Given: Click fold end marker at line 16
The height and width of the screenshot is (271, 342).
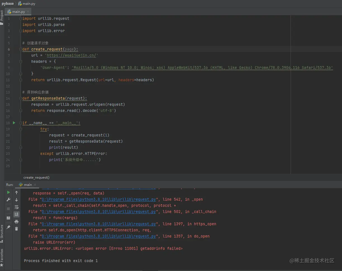Looking at the screenshot, I should (x=21, y=111).
